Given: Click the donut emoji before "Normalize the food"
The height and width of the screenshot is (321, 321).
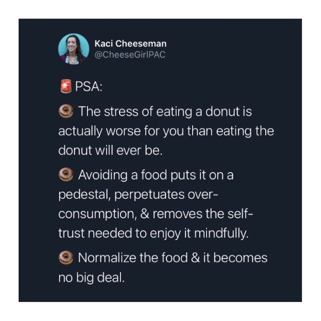Looking at the screenshot, I should pos(66,257).
